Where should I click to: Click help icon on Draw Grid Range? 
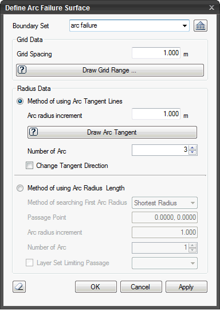coord(22,70)
